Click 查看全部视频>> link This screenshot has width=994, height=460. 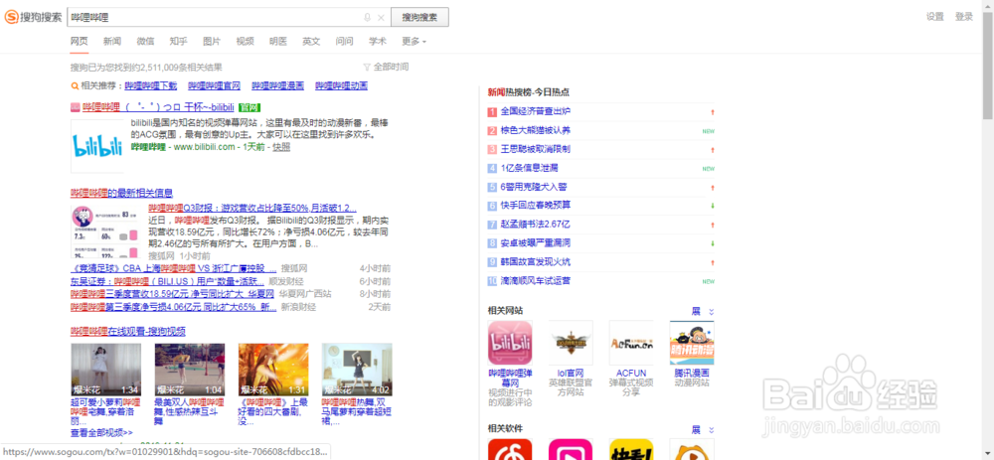coord(101,433)
